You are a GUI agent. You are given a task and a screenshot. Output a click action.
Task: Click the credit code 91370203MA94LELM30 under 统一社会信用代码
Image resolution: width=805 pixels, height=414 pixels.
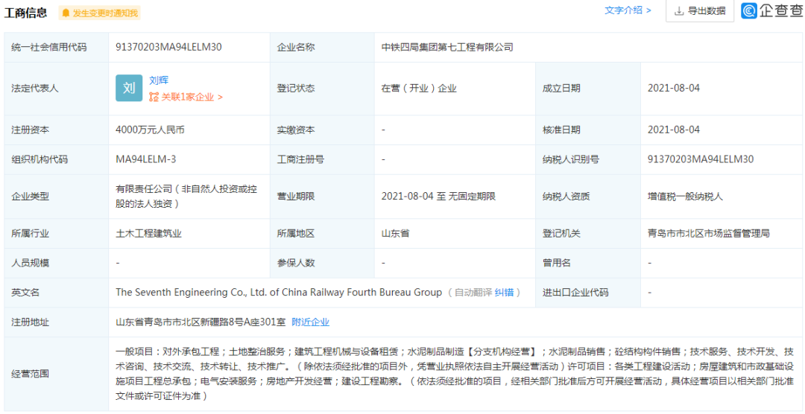pos(169,47)
